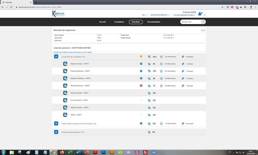Click the search magnifier icon
258x155 pixels.
(203, 22)
